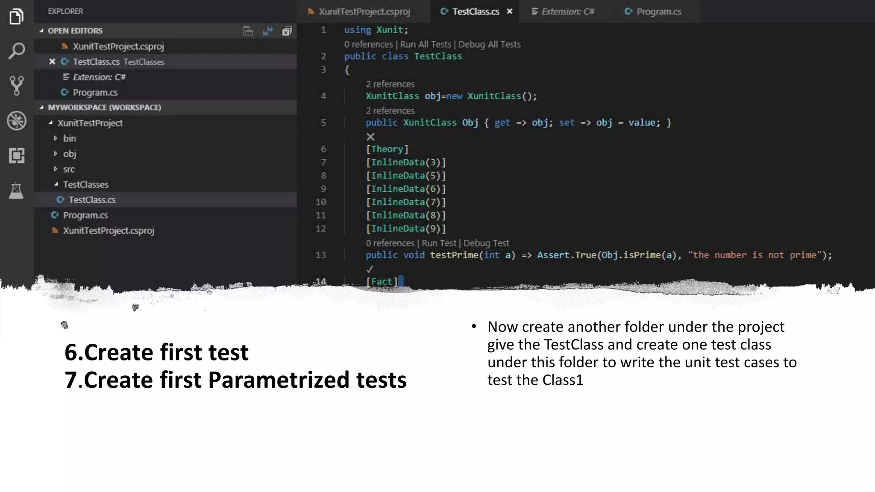Collapse the TestClasses folder

click(x=56, y=184)
